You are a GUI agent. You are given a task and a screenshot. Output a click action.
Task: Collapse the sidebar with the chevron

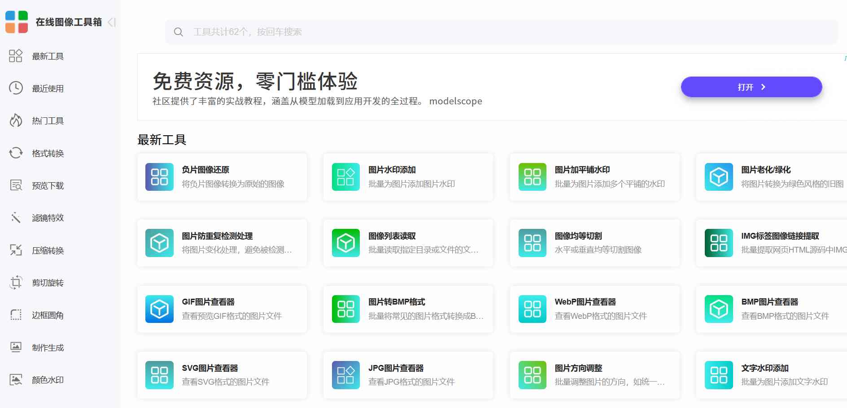112,23
